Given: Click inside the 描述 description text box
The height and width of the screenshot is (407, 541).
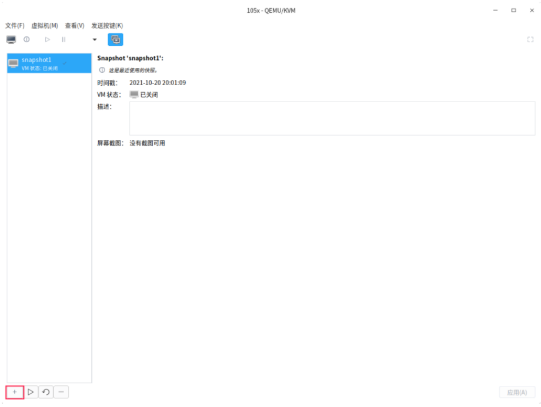Looking at the screenshot, I should (x=332, y=118).
